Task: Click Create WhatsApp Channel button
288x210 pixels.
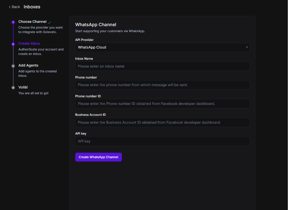Action: point(98,157)
